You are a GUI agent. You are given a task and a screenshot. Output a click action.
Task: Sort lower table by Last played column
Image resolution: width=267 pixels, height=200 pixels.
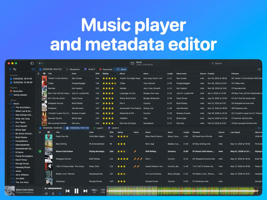point(235,132)
